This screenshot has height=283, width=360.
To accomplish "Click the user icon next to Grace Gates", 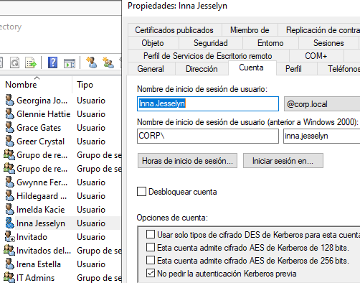I will (x=9, y=127).
